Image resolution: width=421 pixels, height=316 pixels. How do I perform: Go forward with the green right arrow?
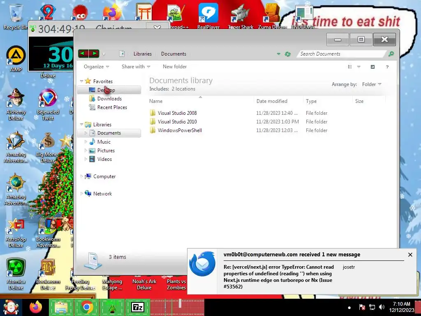tap(94, 53)
